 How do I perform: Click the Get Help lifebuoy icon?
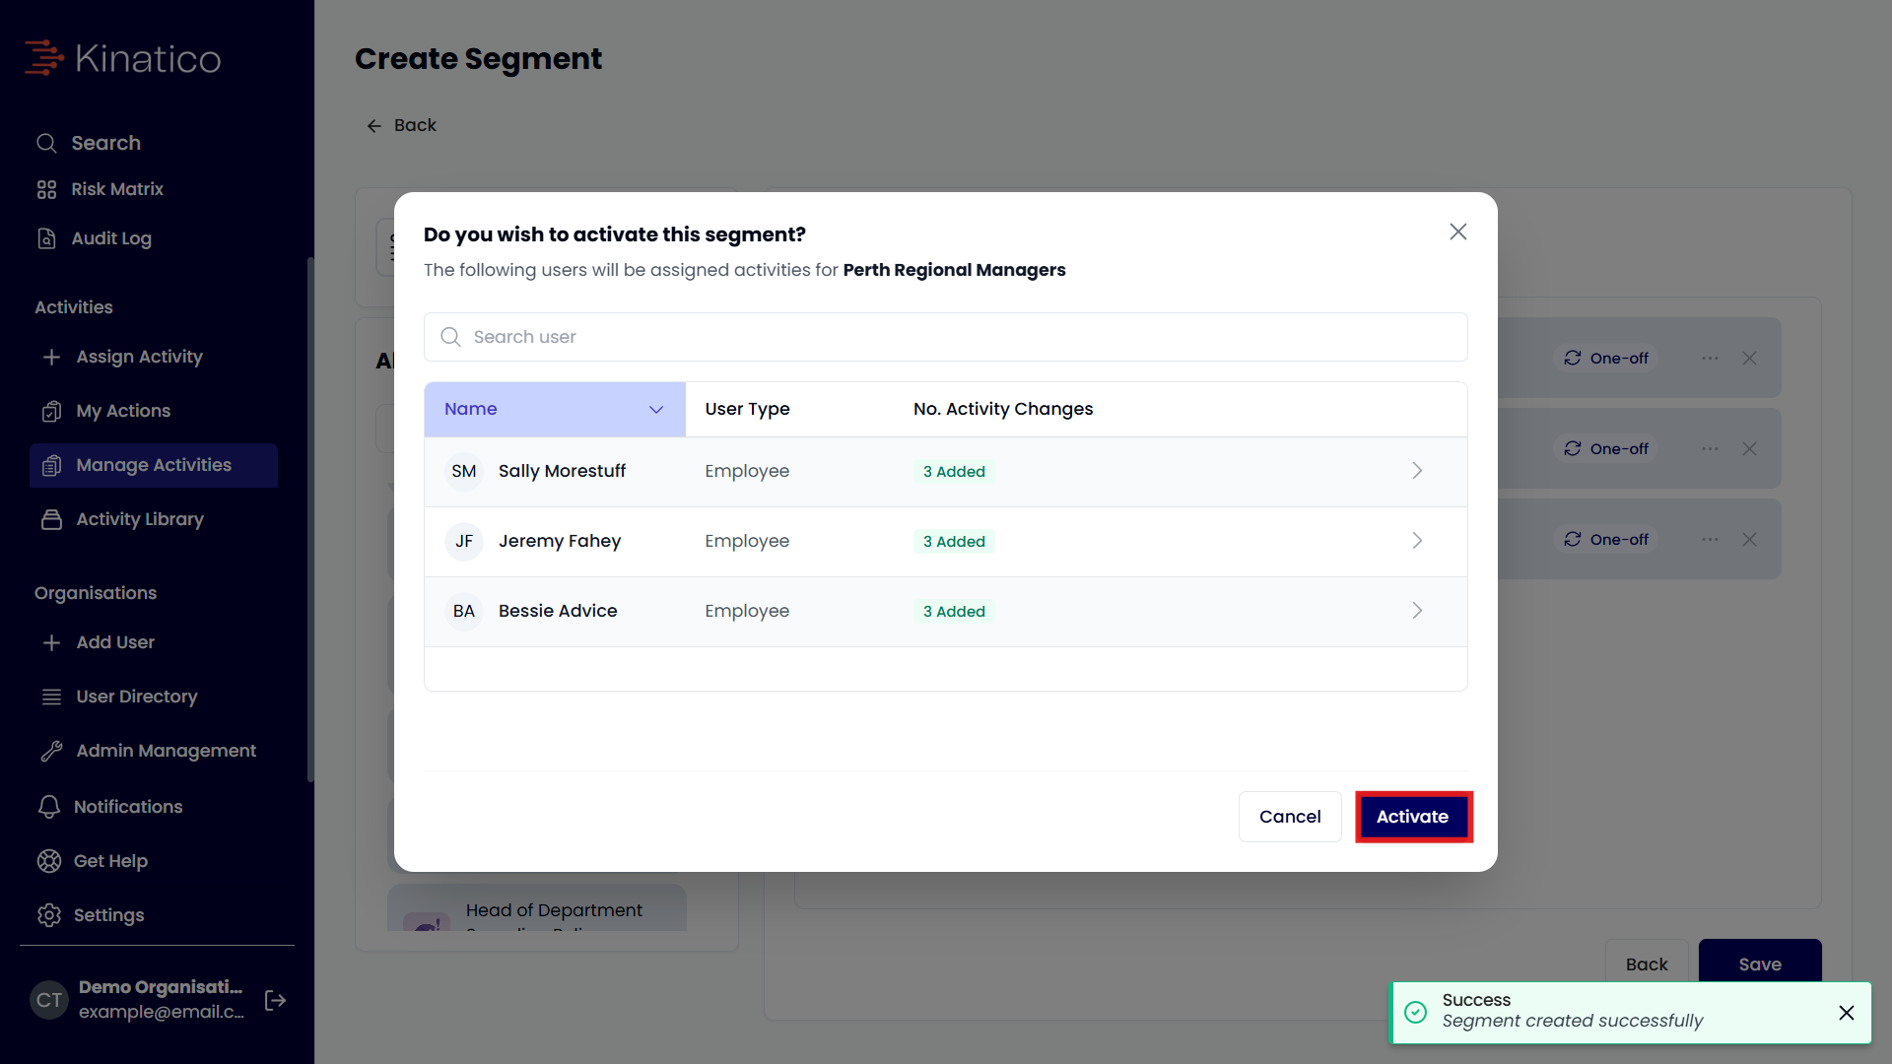(x=49, y=861)
